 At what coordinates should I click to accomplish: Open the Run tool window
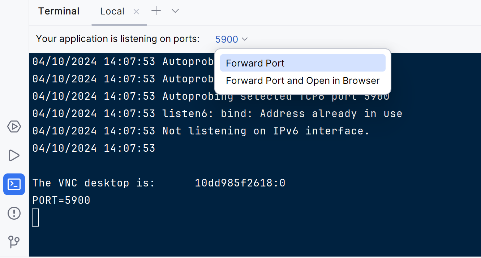pos(14,155)
